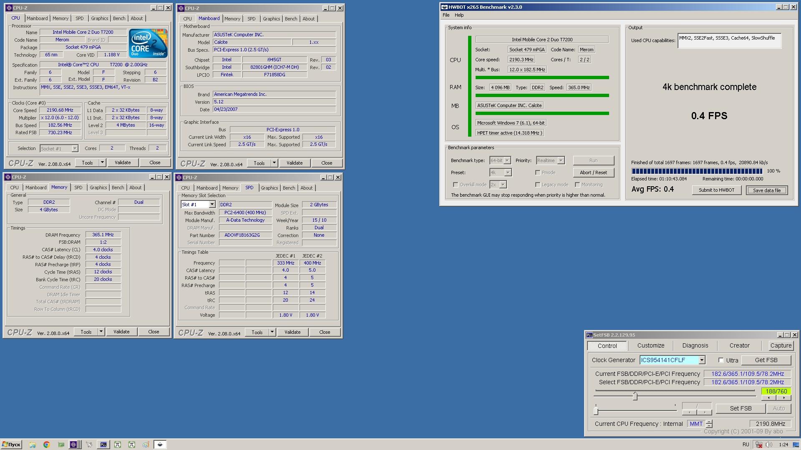Click the benchmark progress bar at 100 %
Screen dimensions: 801x450
(697, 171)
